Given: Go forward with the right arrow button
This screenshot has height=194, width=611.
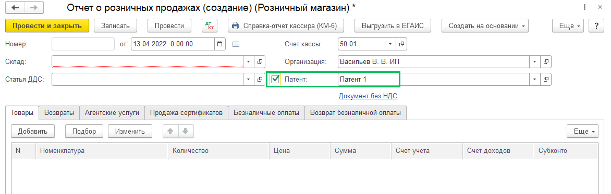Looking at the screenshot, I should coord(34,7).
